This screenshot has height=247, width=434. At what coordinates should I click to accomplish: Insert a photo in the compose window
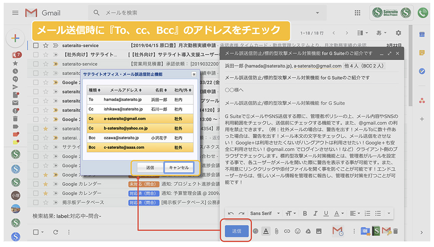tap(319, 231)
